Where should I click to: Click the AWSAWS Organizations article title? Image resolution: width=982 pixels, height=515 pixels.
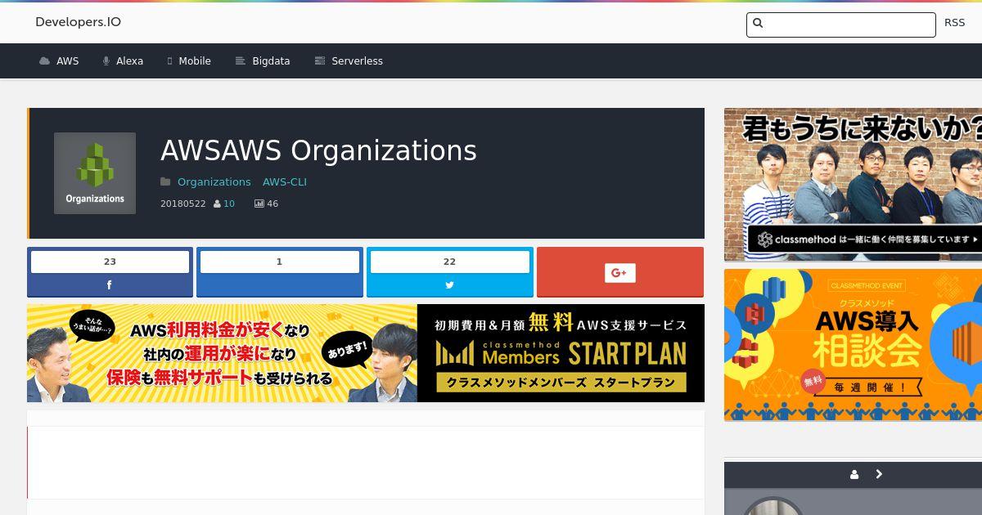(x=318, y=150)
